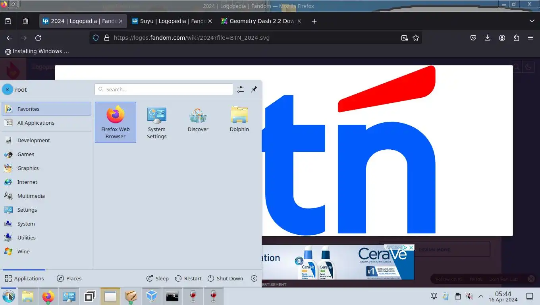The image size is (540, 305).
Task: Open Firefox View from tab bar
Action: coord(8,21)
